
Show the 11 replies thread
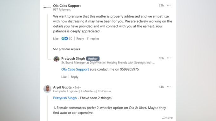click(x=93, y=39)
